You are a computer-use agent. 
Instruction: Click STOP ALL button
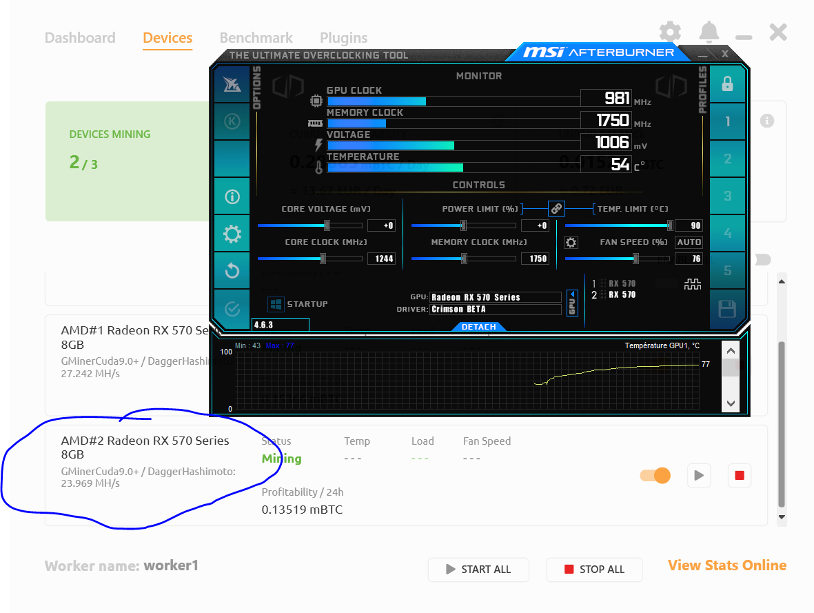(x=594, y=570)
